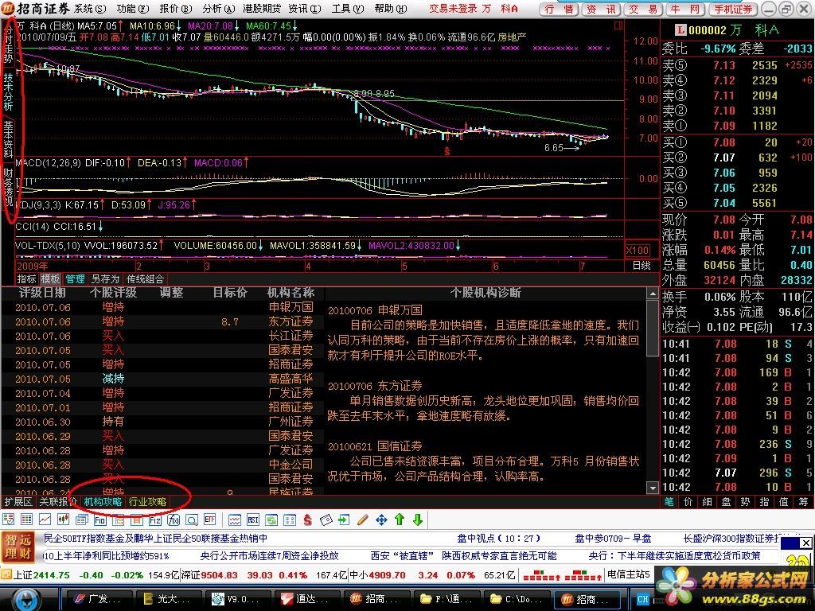The width and height of the screenshot is (815, 611).
Task: Open the 系统(S) menu
Action: (x=90, y=8)
